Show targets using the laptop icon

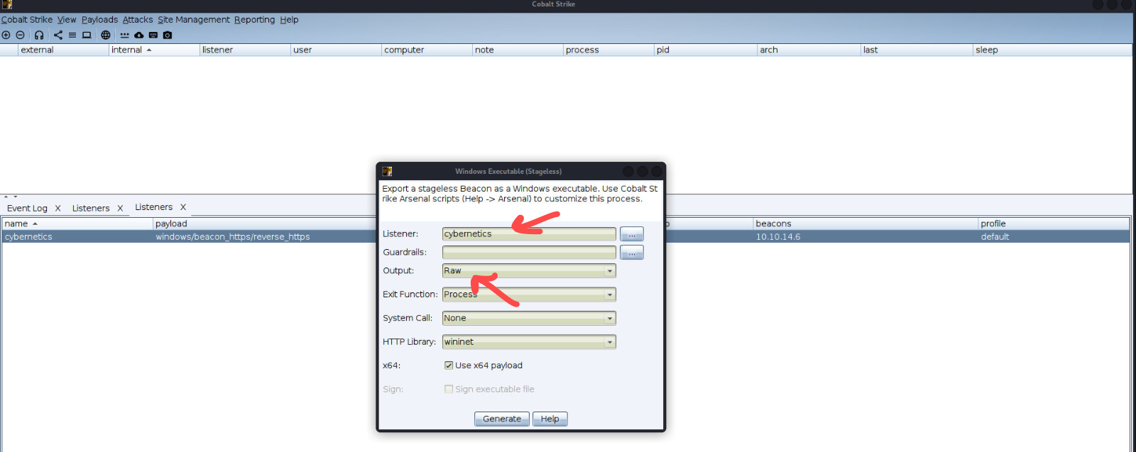[x=87, y=35]
